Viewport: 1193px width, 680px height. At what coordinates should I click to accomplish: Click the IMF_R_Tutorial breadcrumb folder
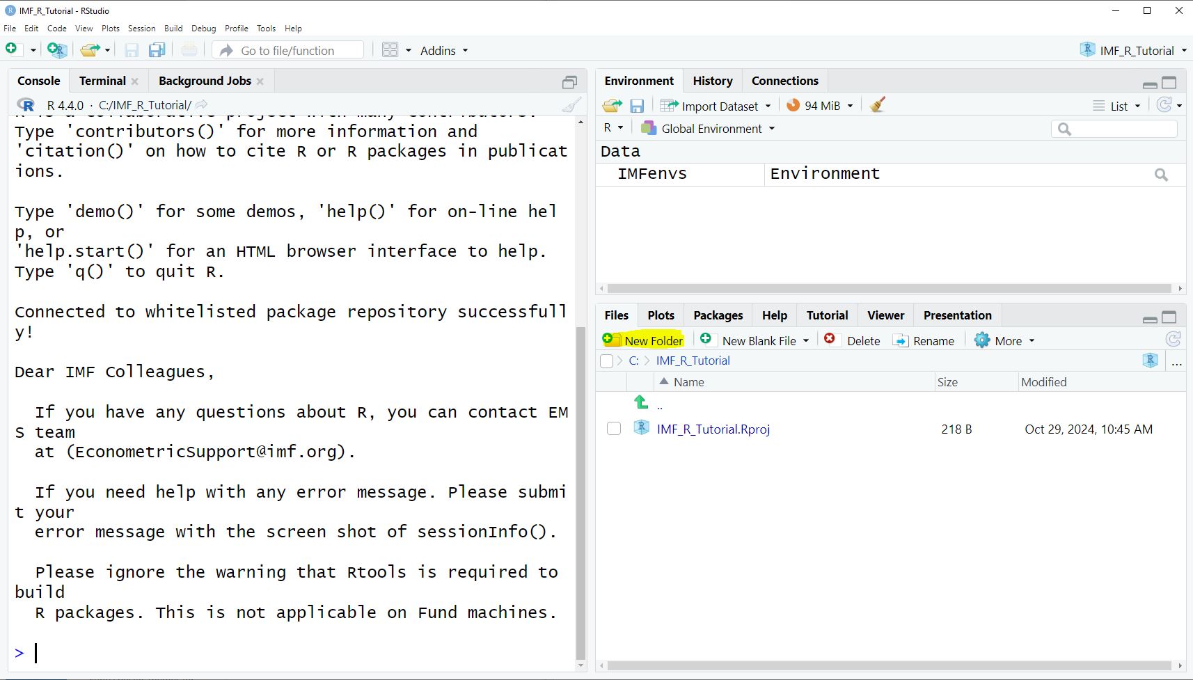693,361
